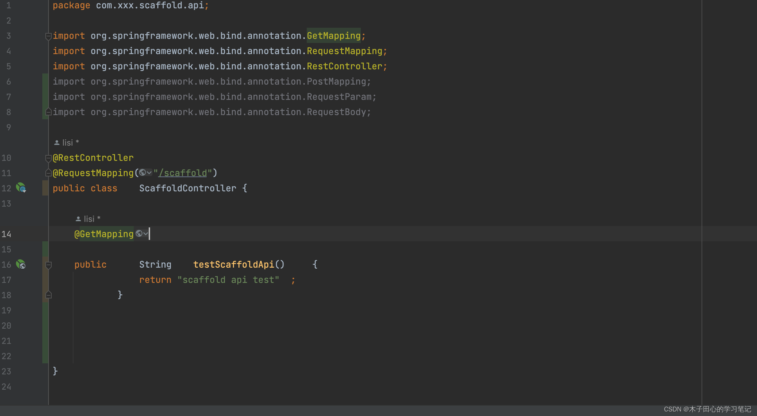This screenshot has height=416, width=757.
Task: Collapse the class region fold marker on line 10
Action: pyautogui.click(x=49, y=158)
